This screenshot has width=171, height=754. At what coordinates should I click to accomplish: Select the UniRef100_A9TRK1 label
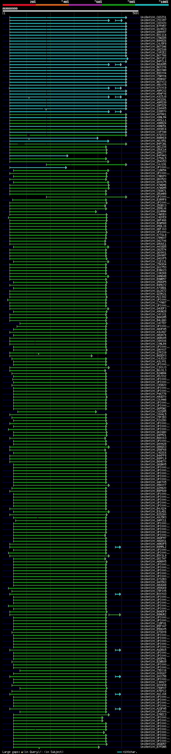click(x=153, y=114)
